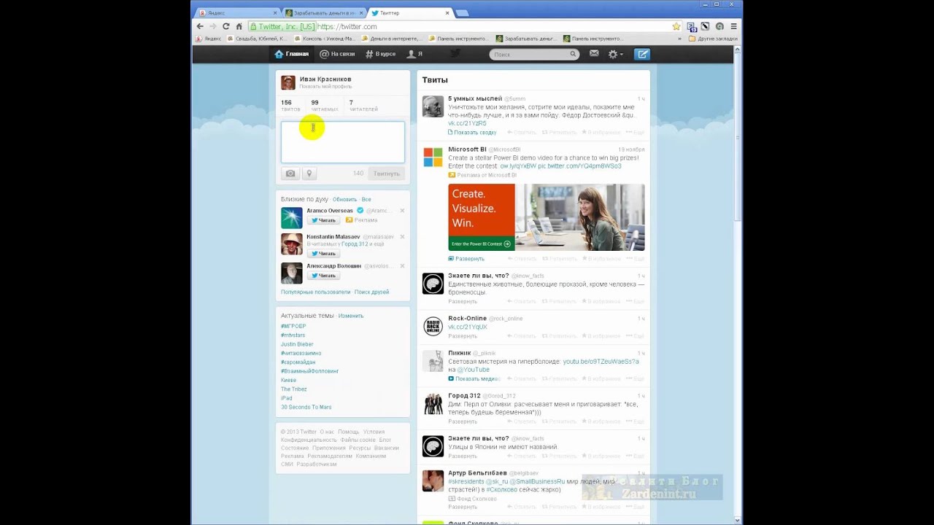The height and width of the screenshot is (525, 934).
Task: Click the #Сколково hashtag
Action: click(502, 490)
